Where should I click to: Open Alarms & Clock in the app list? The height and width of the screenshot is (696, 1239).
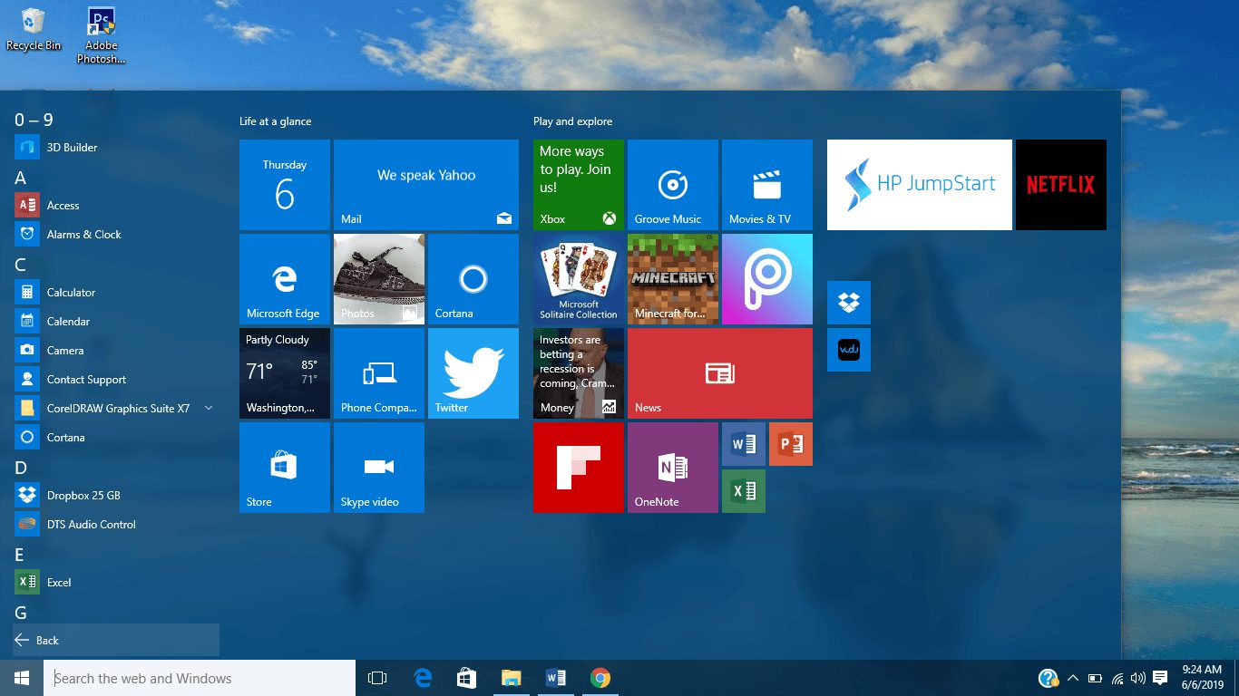click(116, 234)
